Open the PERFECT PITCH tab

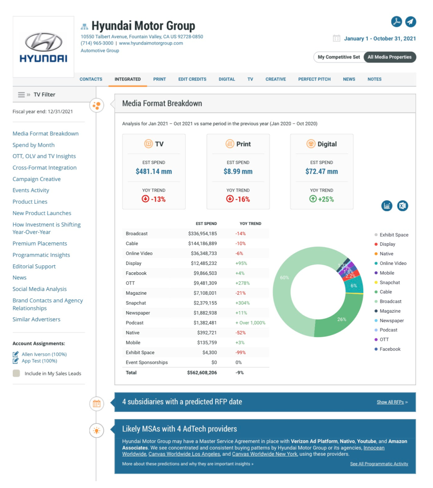[314, 79]
